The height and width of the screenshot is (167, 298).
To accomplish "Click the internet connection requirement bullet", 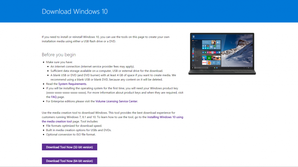I will click(93, 66).
